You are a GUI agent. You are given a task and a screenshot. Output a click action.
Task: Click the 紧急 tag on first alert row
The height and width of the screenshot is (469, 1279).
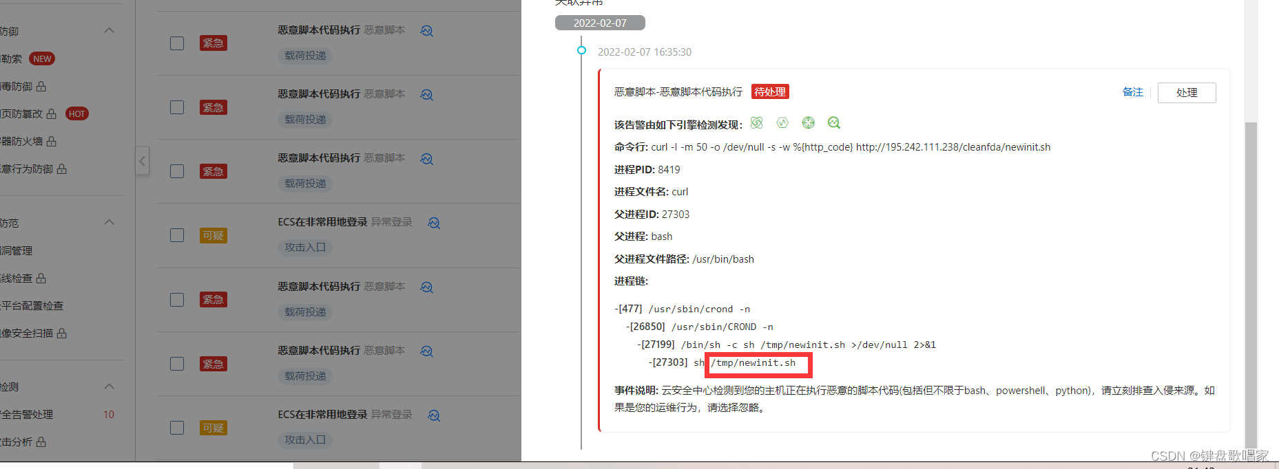click(214, 43)
